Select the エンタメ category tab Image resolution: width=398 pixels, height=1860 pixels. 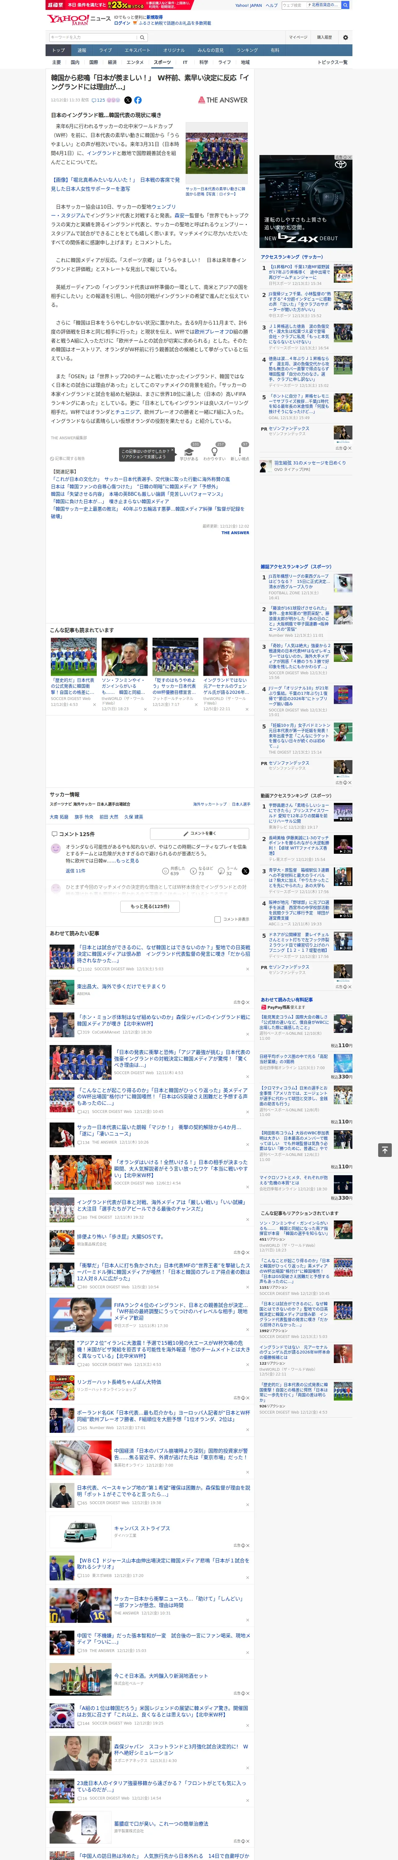(135, 62)
